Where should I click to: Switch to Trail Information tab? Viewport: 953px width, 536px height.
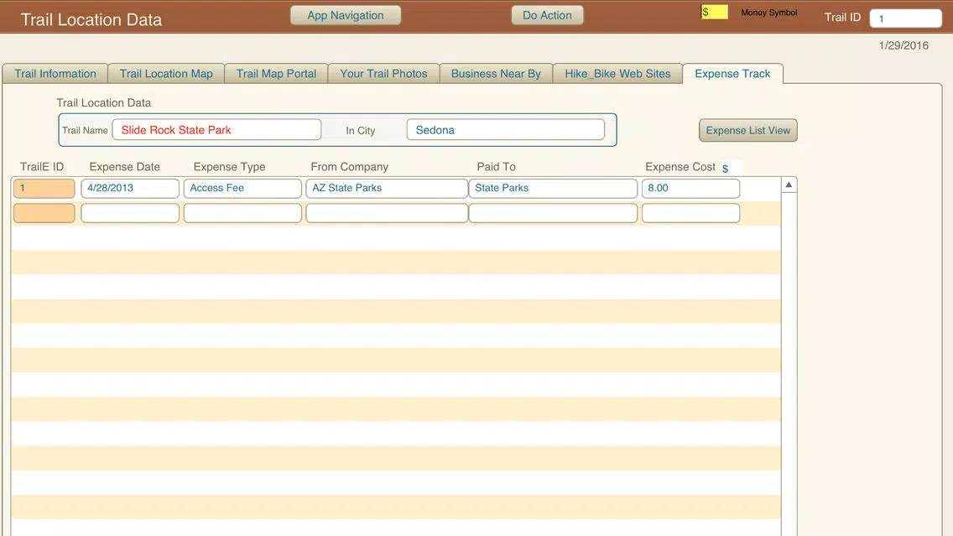point(55,74)
